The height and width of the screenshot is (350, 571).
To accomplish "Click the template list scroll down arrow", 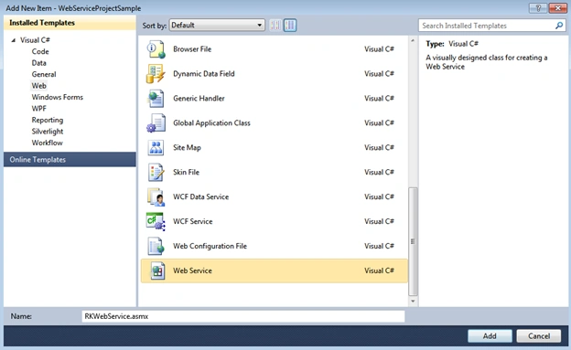I will tap(413, 302).
